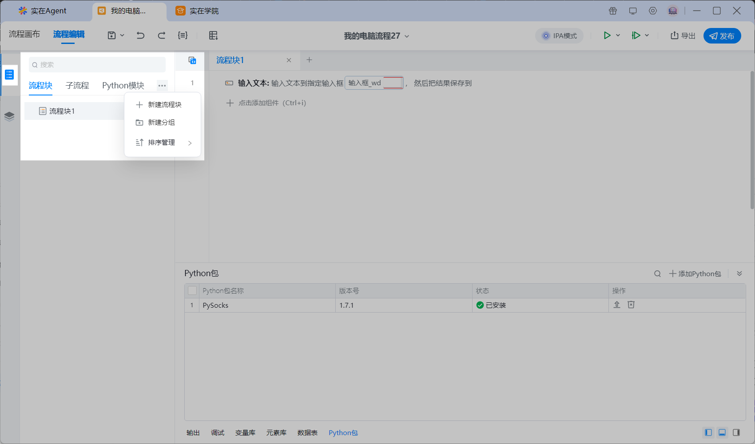Open the 元素库 bottom tab

(276, 433)
